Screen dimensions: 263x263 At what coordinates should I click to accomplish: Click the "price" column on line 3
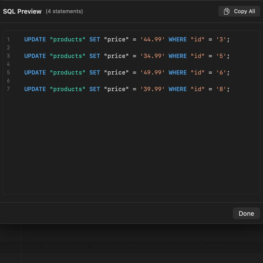tap(116, 56)
